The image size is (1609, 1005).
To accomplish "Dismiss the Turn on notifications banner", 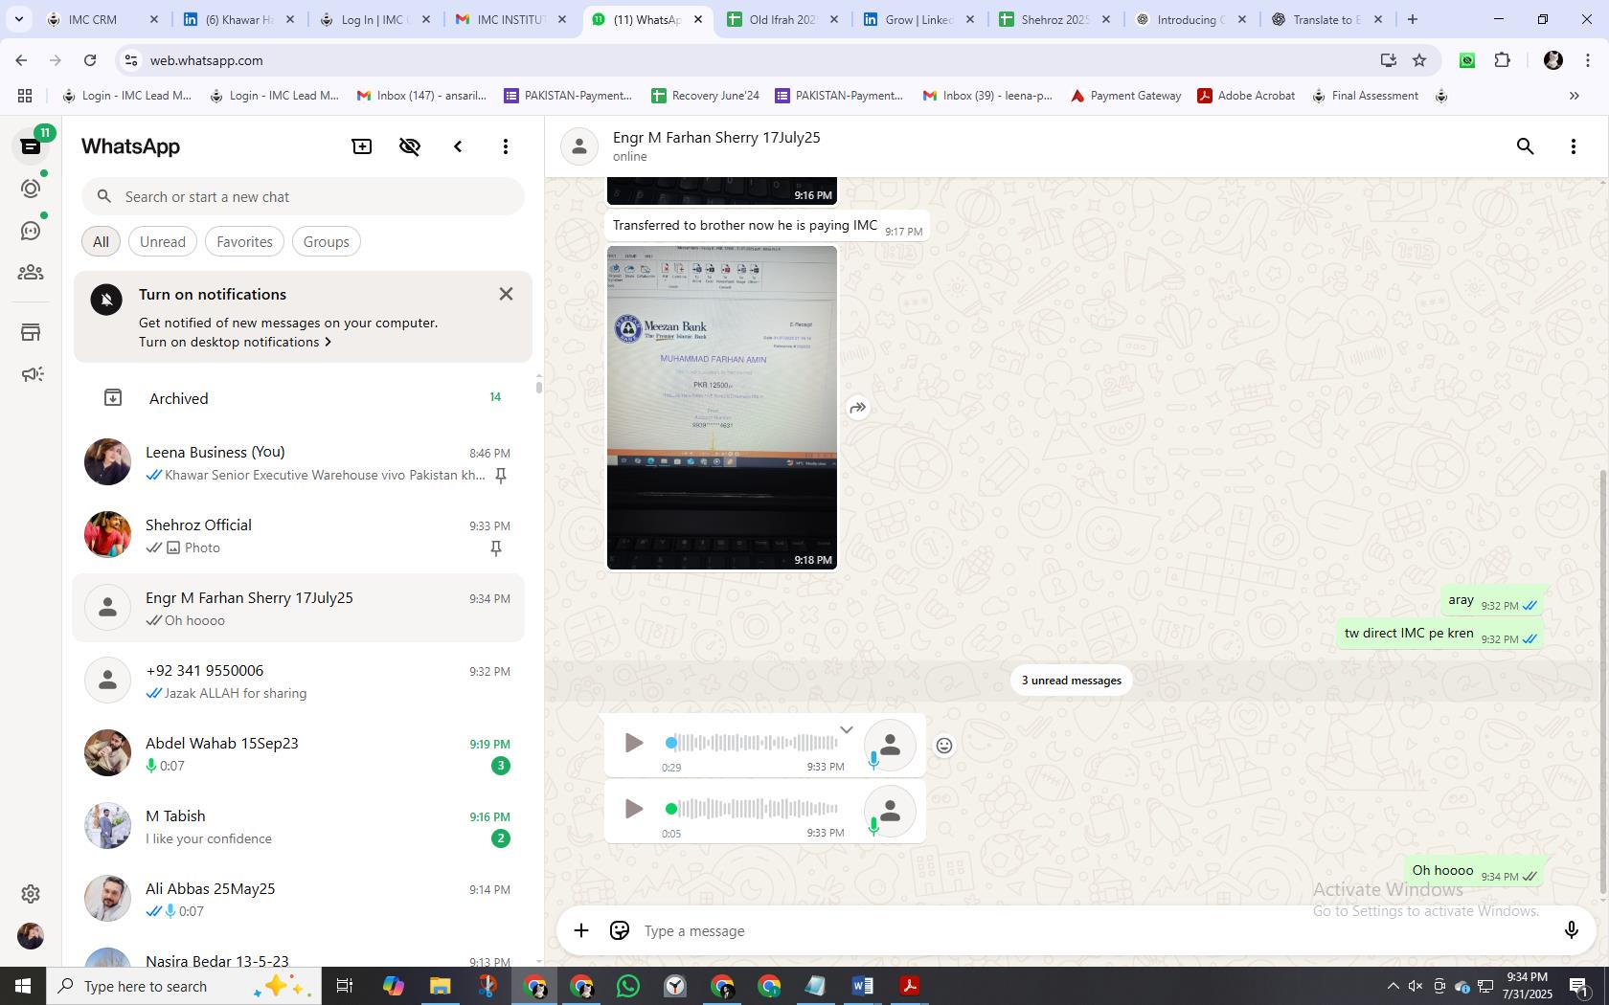I will 506,294.
